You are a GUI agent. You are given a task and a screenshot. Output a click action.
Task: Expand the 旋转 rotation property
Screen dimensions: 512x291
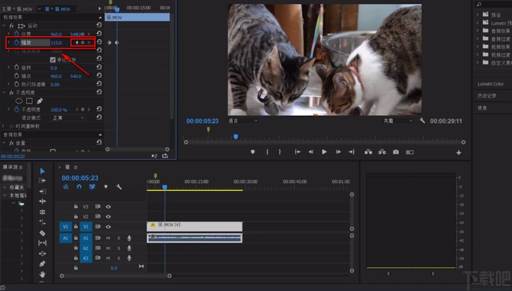point(8,68)
